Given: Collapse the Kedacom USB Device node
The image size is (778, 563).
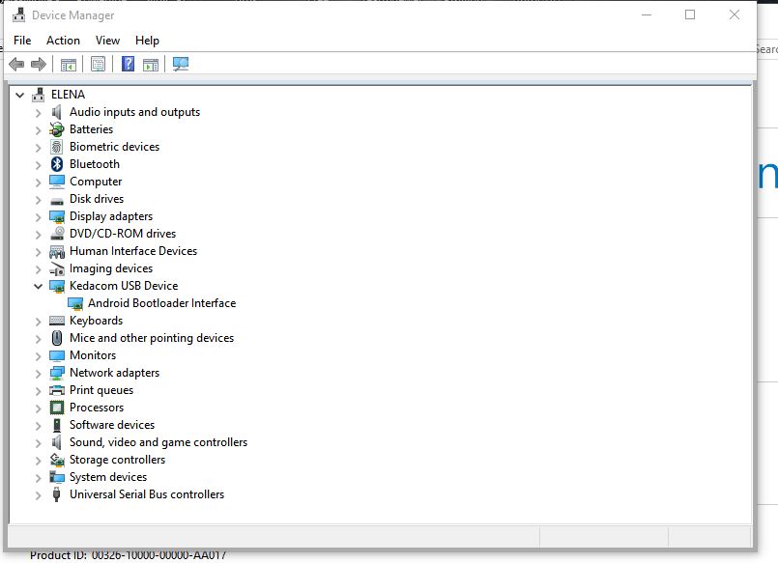Looking at the screenshot, I should (x=39, y=286).
